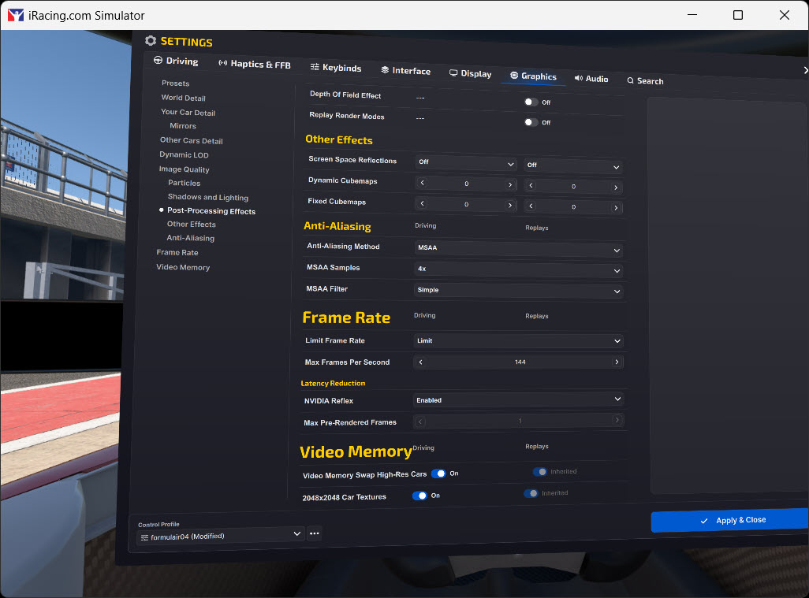The height and width of the screenshot is (598, 809).
Task: Go to World Detail section
Action: 183,98
